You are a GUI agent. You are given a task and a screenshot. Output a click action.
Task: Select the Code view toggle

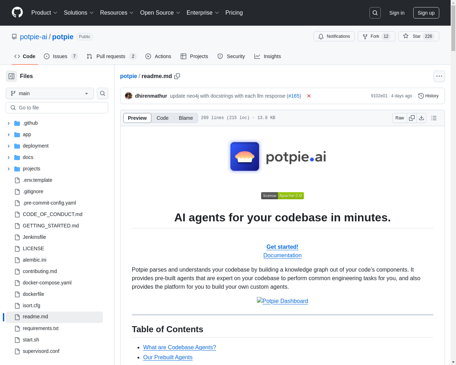pyautogui.click(x=162, y=118)
